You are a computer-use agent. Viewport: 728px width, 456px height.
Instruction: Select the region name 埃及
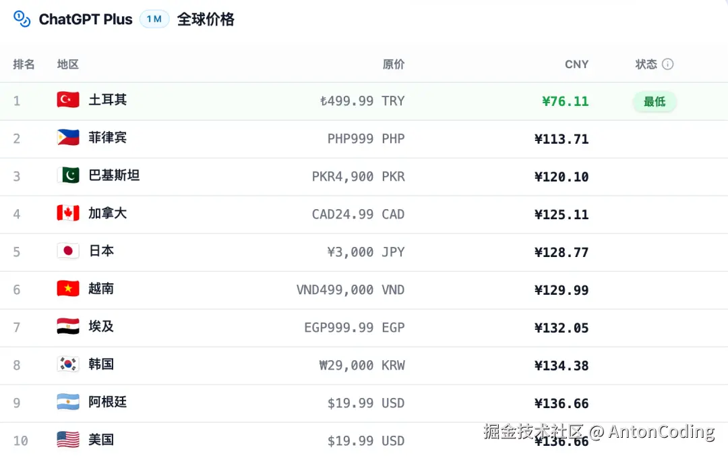[x=101, y=326]
